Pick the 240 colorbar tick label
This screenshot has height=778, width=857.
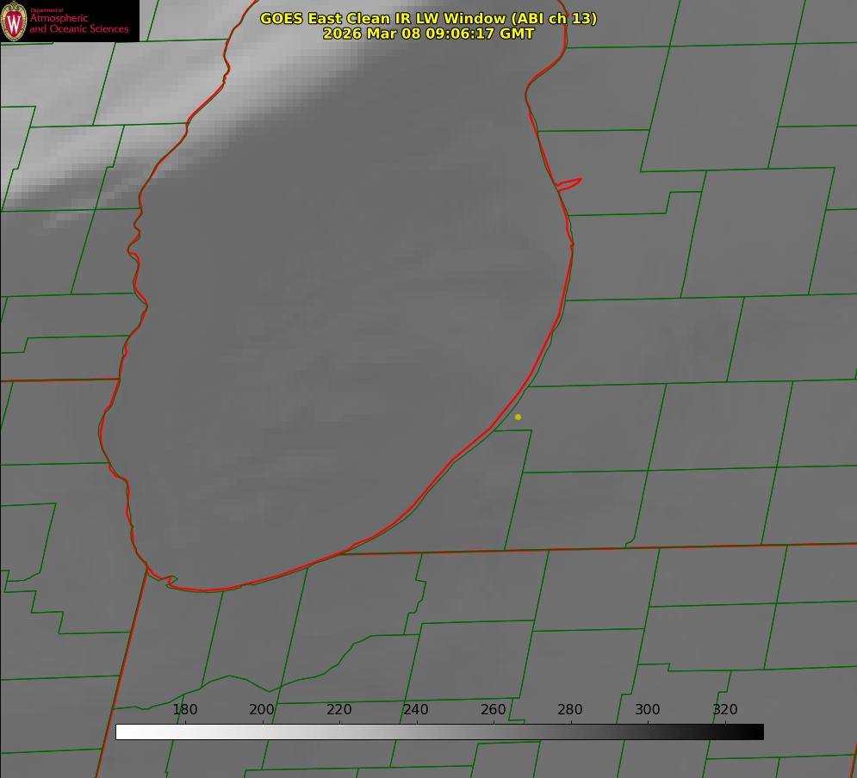(x=416, y=710)
